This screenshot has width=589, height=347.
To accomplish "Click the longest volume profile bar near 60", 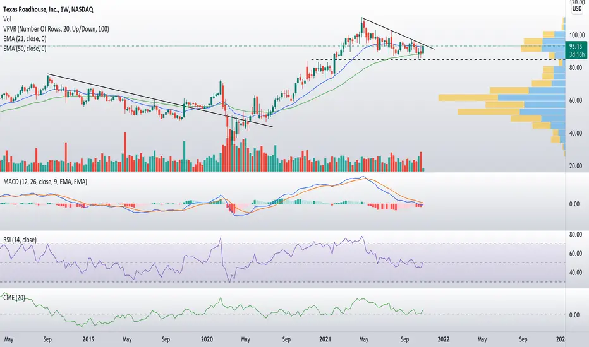I will 502,98.
